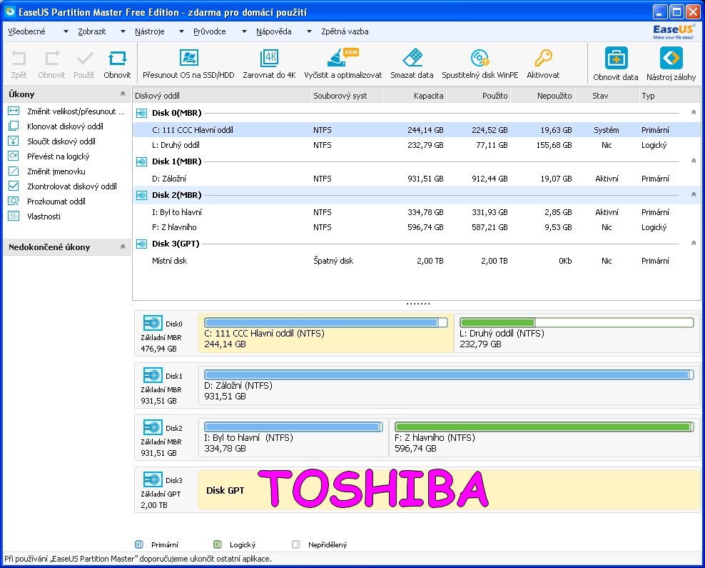Click Klonovat diskový oddíl in sidebar
Image resolution: width=705 pixels, height=568 pixels.
pos(65,126)
